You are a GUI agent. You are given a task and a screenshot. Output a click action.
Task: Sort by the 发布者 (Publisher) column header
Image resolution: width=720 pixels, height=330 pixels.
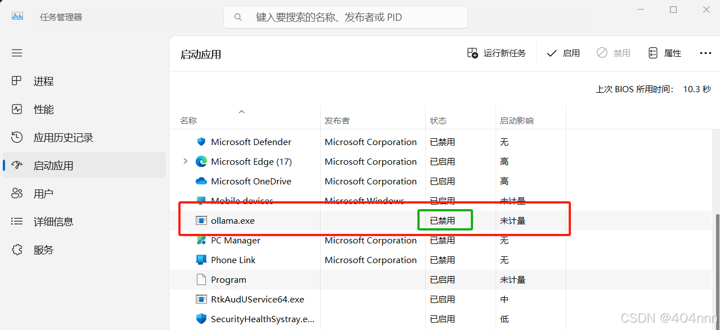[x=337, y=120]
